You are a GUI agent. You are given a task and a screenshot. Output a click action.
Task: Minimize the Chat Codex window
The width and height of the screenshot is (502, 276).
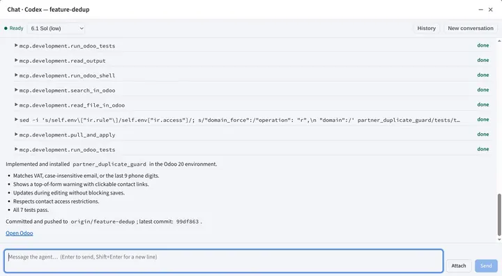(x=480, y=10)
